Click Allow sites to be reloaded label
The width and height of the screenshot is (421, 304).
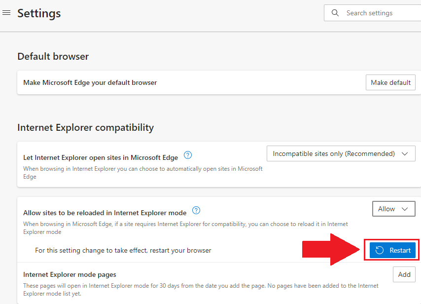point(105,213)
